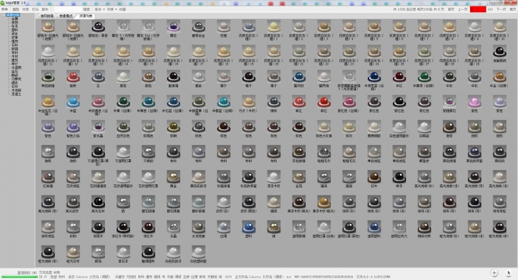
Task: Go to 上一页 previous page
Action: click(462, 9)
